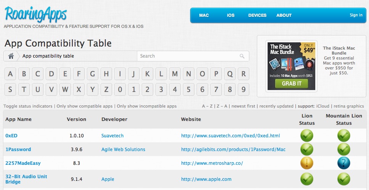Click 2257MadeEasy yellow warning status icon

(307, 163)
